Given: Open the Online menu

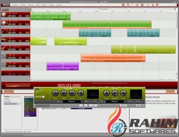Looking at the screenshot, I should [44, 5].
